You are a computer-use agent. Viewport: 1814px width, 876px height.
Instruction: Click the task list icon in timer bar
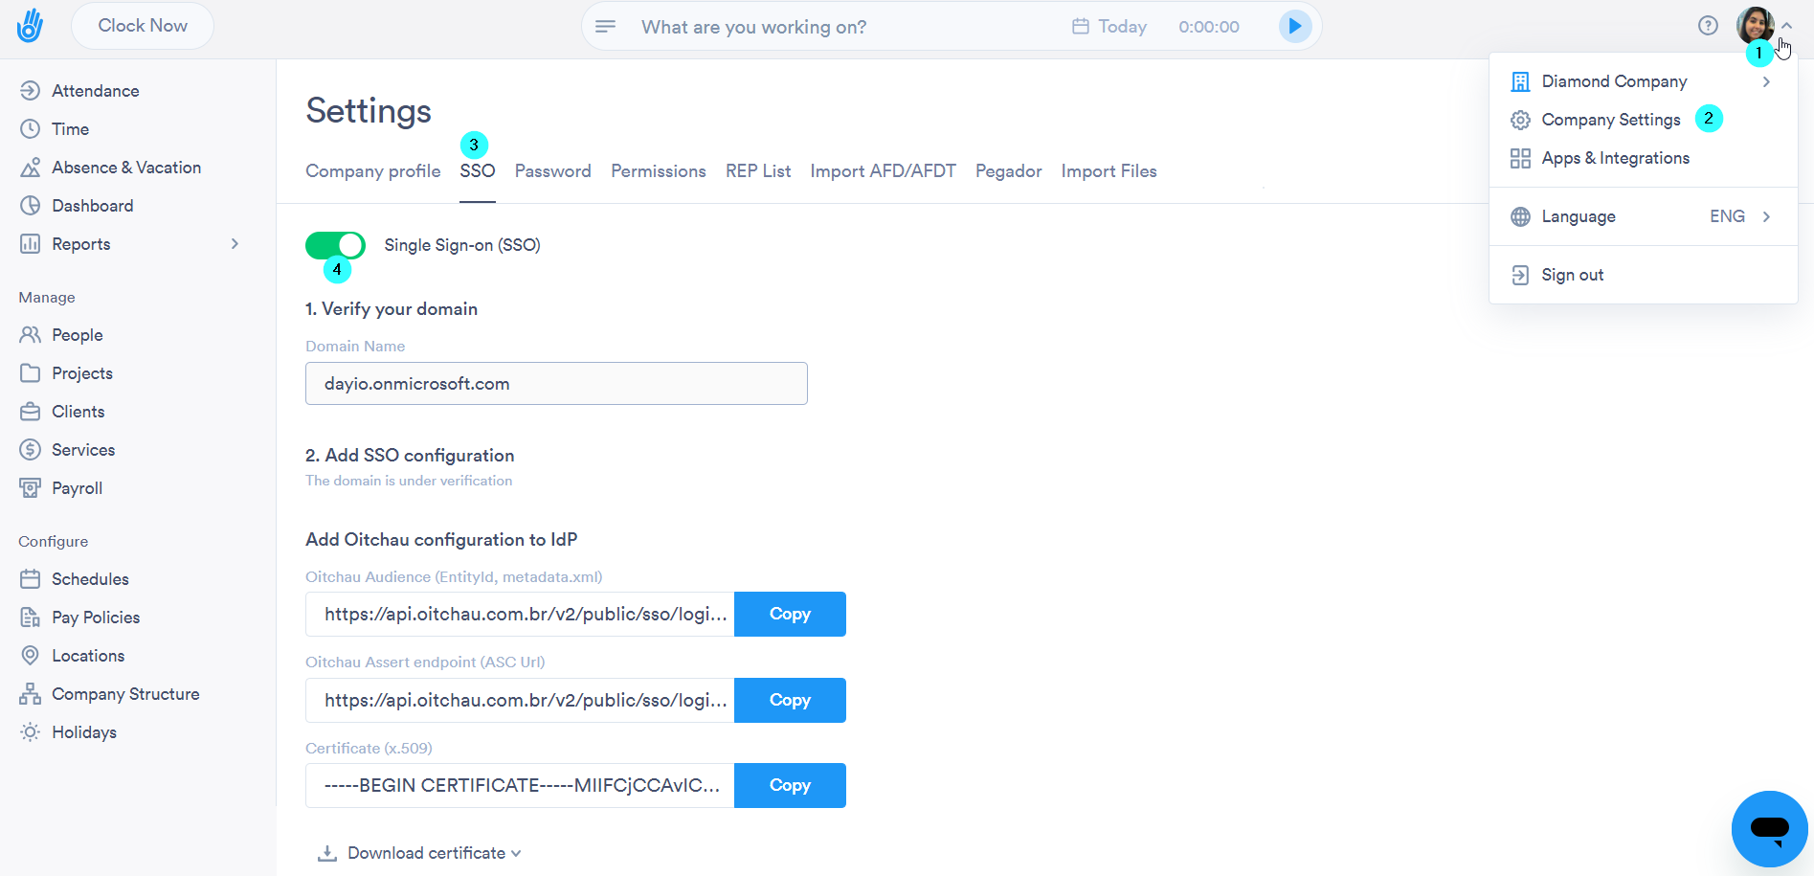605,26
